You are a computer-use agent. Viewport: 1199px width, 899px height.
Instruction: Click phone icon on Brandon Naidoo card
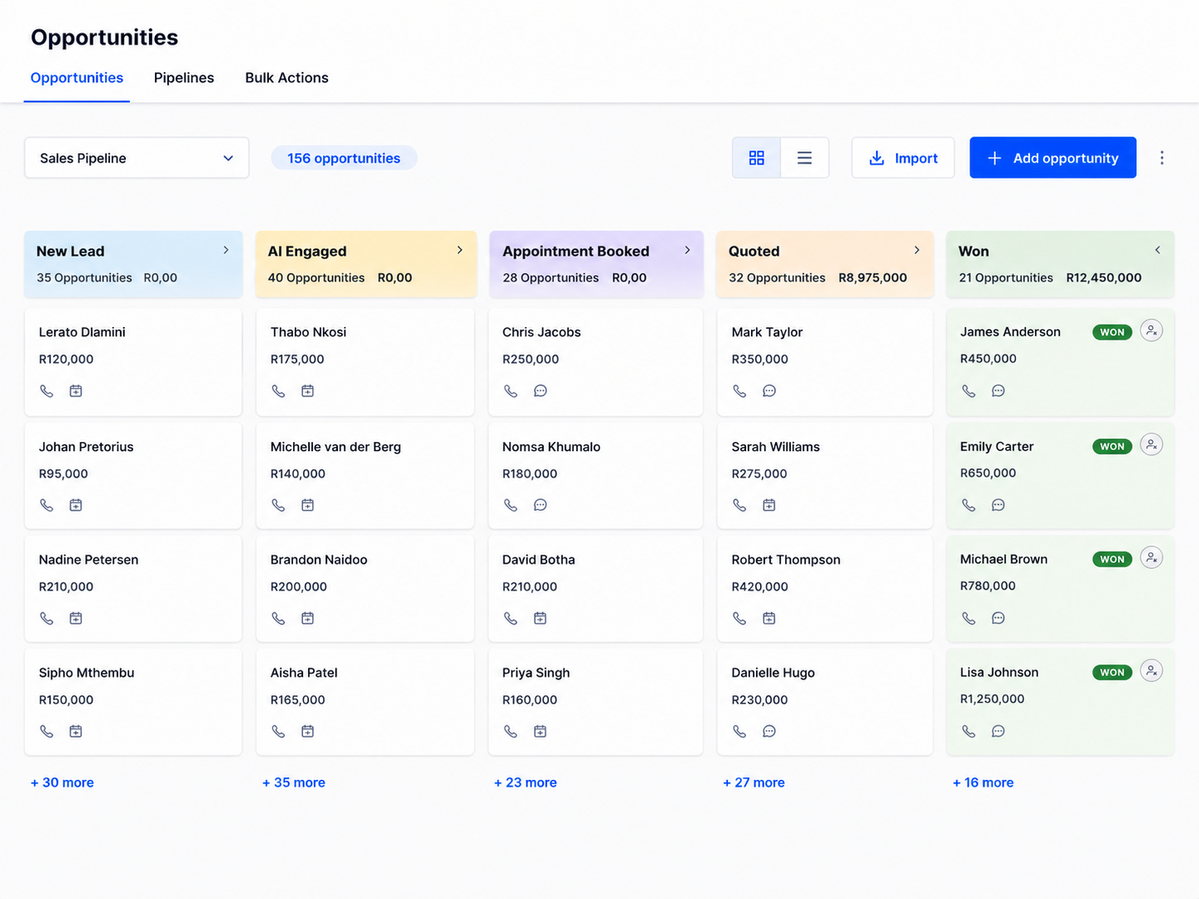click(x=278, y=618)
